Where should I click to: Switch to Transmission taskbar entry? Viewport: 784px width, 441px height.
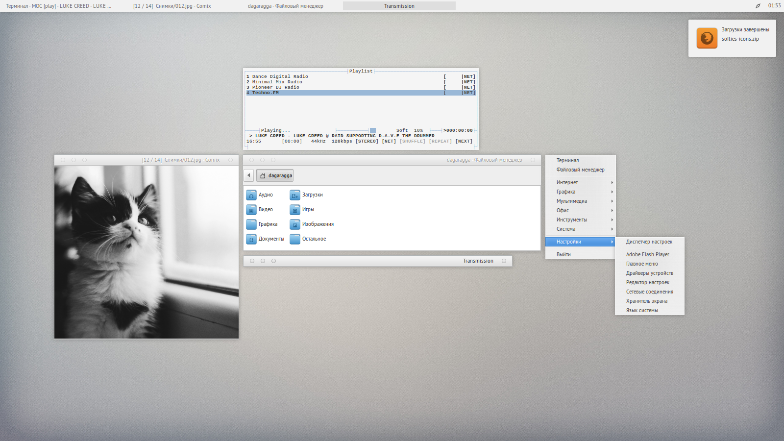[399, 6]
